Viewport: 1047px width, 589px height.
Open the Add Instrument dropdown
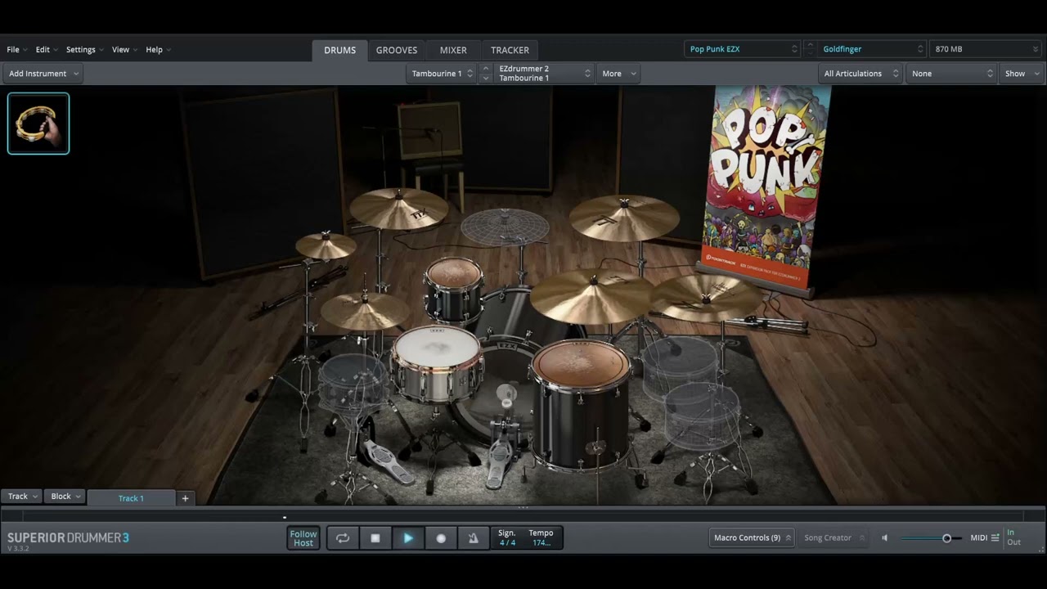43,74
